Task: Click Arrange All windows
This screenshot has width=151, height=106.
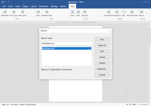Action: 117,13
